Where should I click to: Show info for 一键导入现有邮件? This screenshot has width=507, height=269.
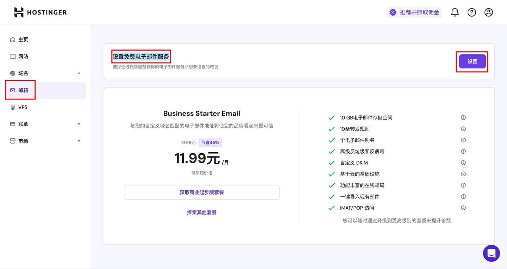pyautogui.click(x=463, y=197)
